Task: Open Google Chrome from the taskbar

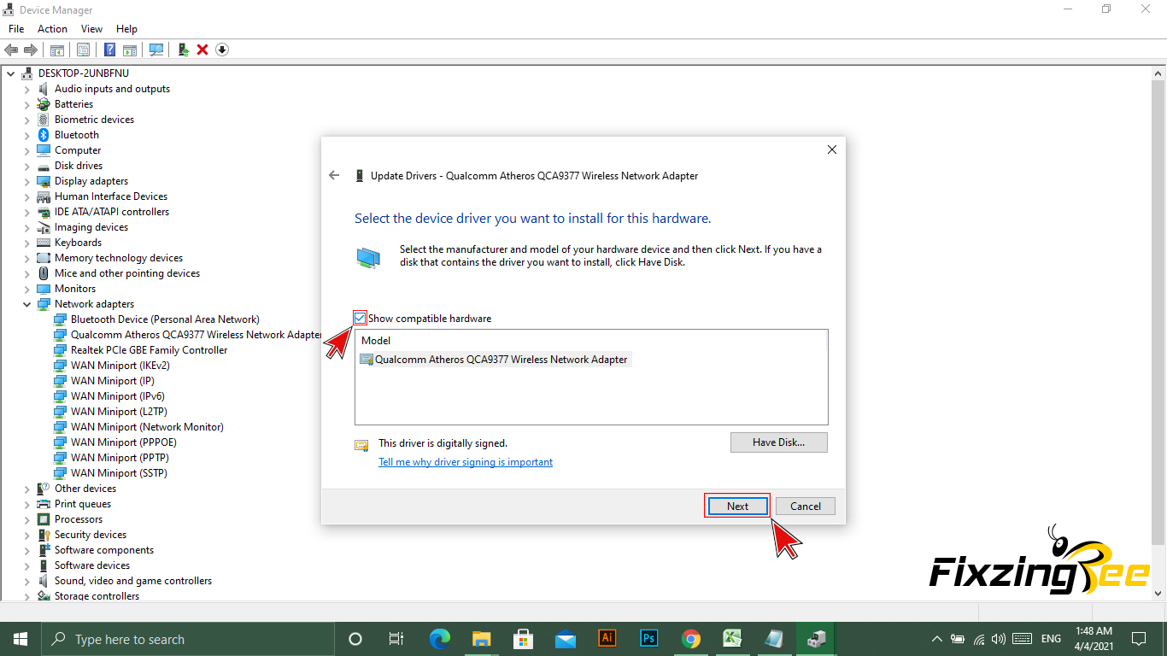Action: tap(690, 638)
